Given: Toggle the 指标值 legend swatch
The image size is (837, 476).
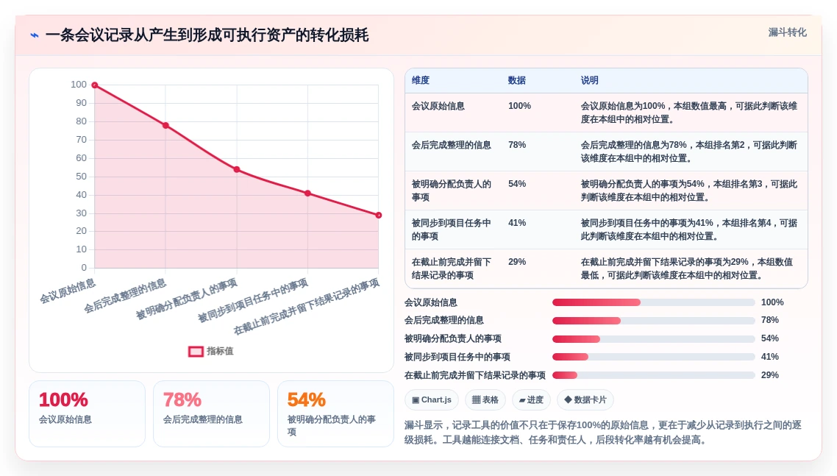Looking at the screenshot, I should pyautogui.click(x=196, y=351).
